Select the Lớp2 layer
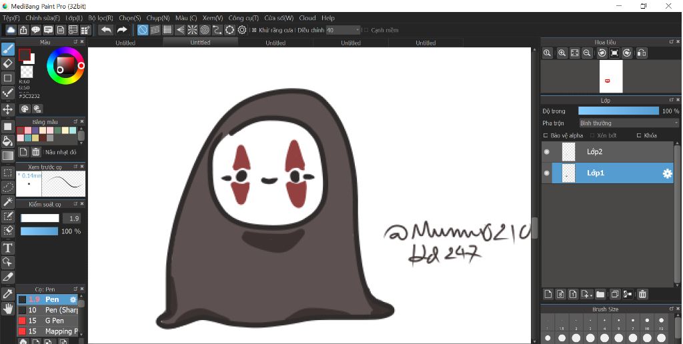The image size is (683, 344). point(608,152)
